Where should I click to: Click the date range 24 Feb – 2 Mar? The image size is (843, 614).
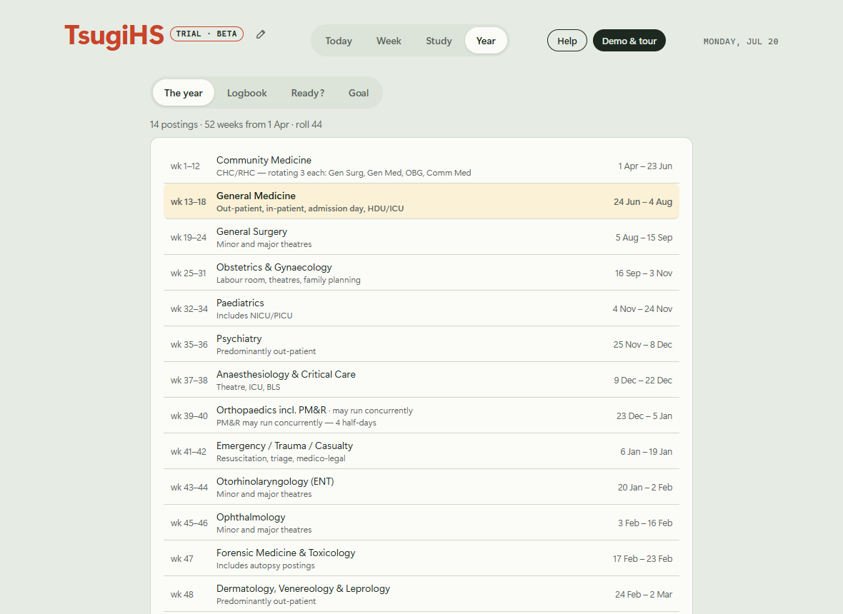pos(644,595)
